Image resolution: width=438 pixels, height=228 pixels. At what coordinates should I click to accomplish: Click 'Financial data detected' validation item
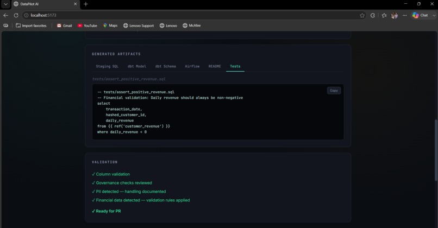(141, 200)
